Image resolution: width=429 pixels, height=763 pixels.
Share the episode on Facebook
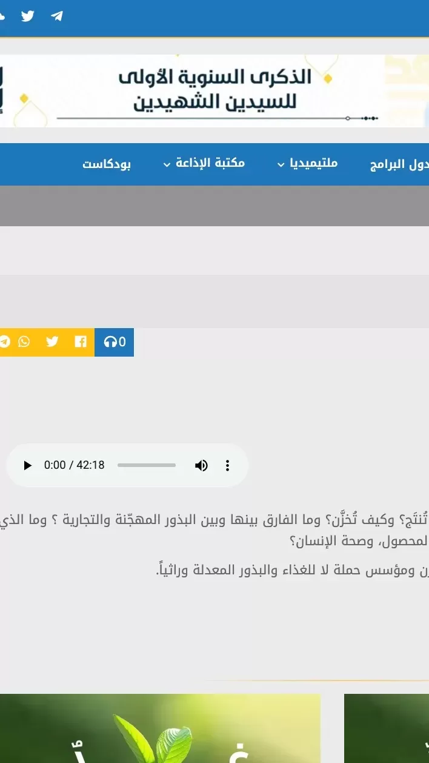coord(81,342)
